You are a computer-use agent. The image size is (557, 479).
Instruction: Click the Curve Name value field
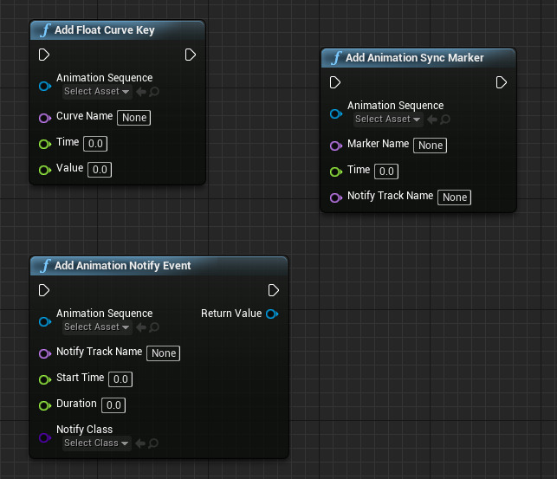[x=134, y=117]
